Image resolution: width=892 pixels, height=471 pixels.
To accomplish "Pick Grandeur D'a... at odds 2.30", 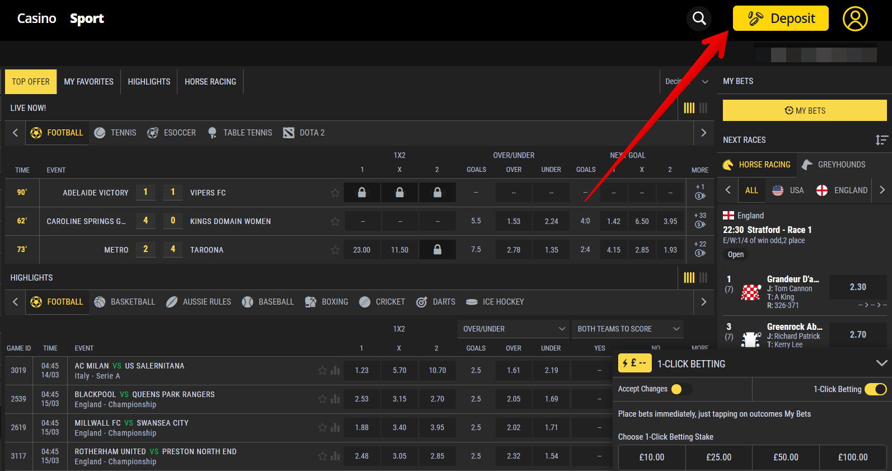I will tap(858, 287).
